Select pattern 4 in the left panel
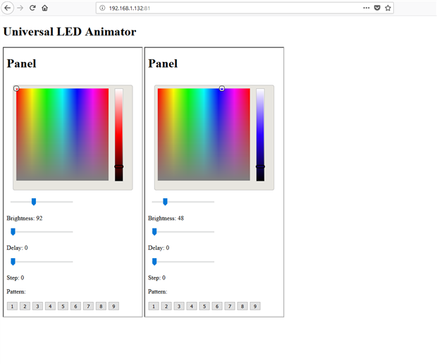437x364 pixels. (50, 306)
